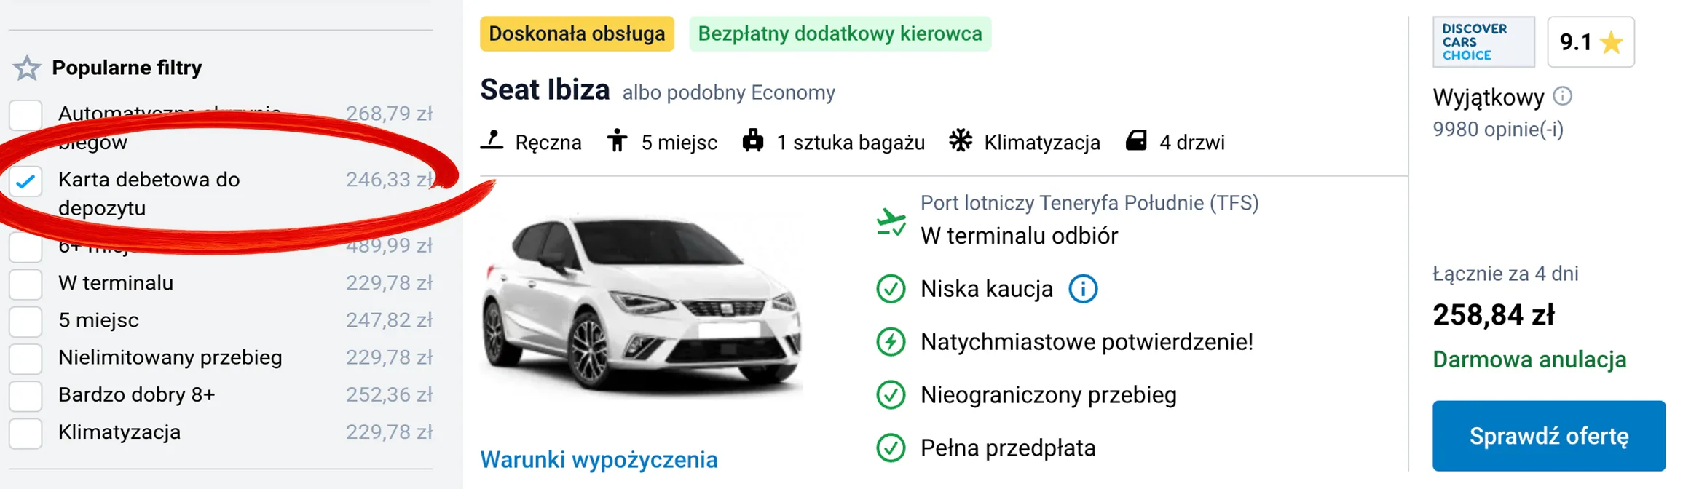This screenshot has width=1683, height=489.
Task: Check the Nielimitowany przebieg filter
Action: (x=25, y=358)
